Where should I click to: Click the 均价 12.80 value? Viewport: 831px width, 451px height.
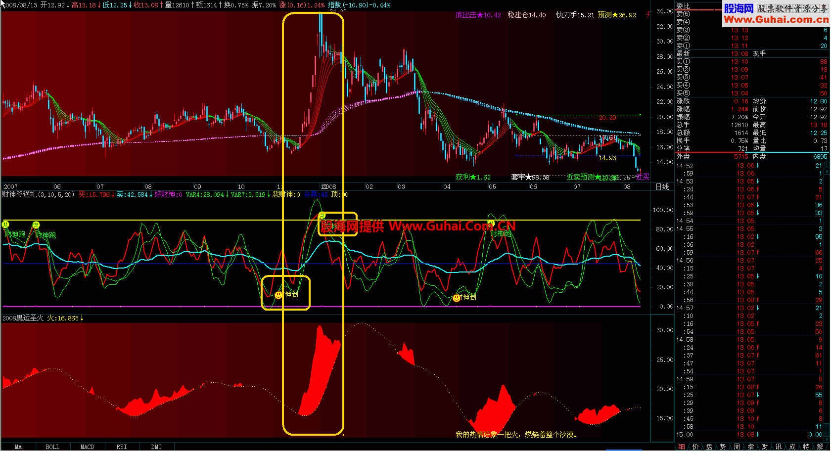819,101
